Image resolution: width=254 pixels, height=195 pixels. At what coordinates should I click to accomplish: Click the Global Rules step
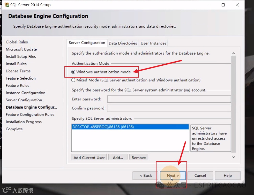[17, 42]
